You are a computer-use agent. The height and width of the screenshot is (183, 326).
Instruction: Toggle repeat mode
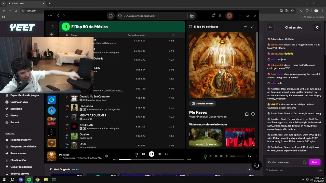167,154
